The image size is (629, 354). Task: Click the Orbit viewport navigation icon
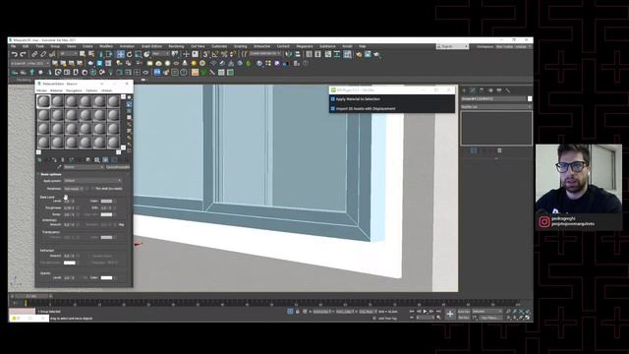click(522, 318)
